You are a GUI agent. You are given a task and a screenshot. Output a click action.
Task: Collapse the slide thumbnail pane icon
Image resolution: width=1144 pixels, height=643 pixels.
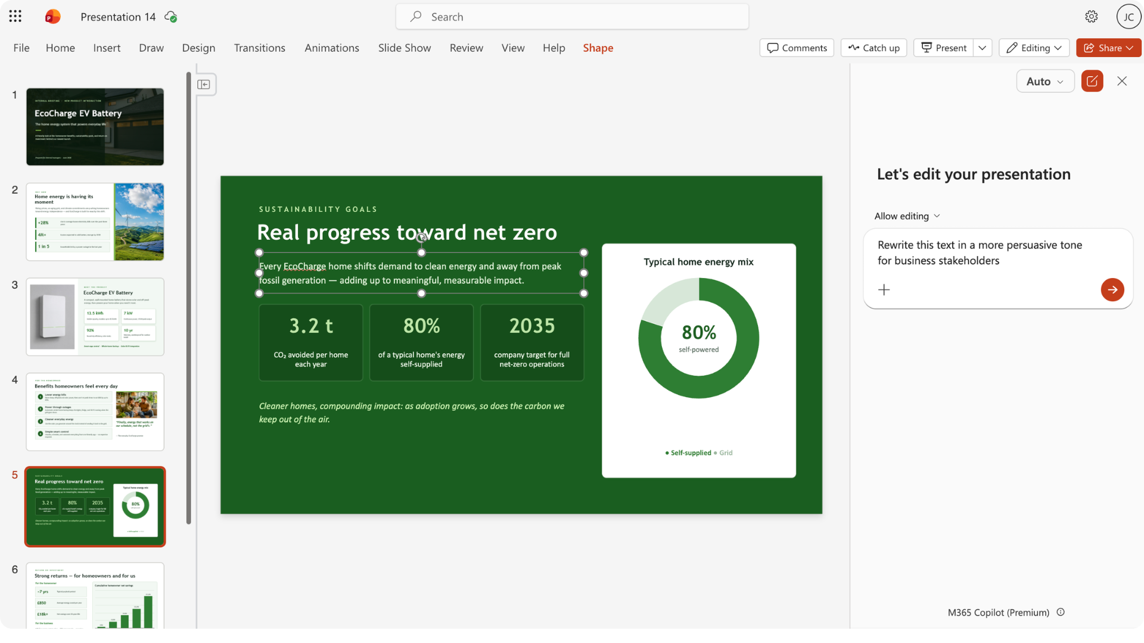pyautogui.click(x=204, y=85)
